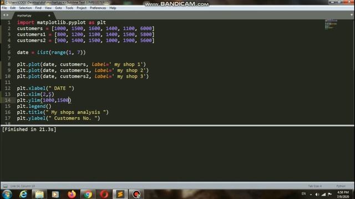Place cursor on customers list line 2

click(85, 29)
